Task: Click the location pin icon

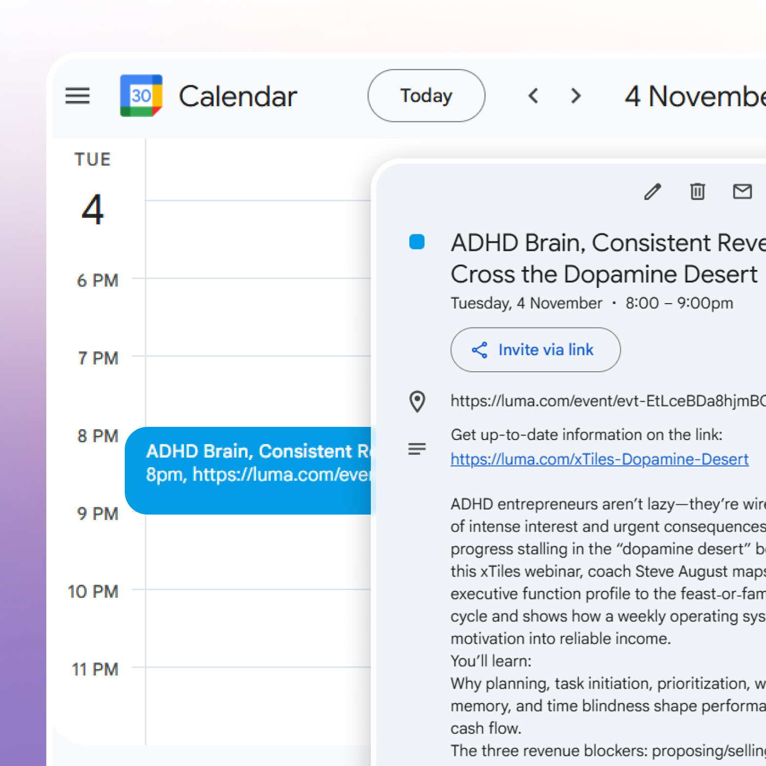Action: coord(417,402)
